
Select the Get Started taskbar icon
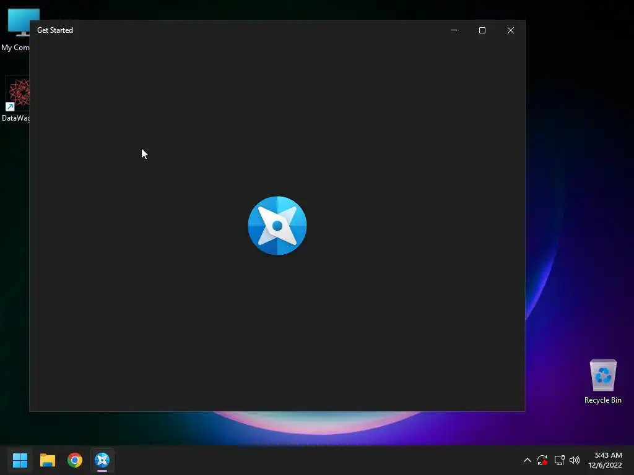(102, 460)
